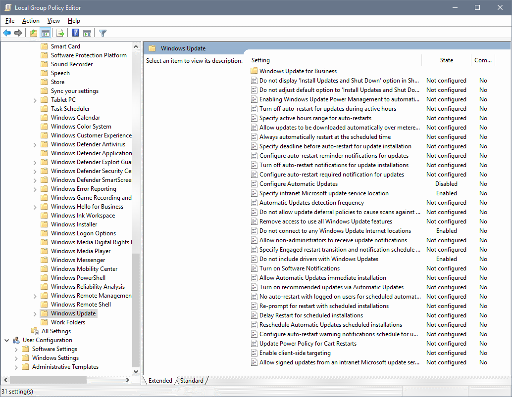
Task: Click the policy icon beside Enable client-side targeting
Action: 254,353
